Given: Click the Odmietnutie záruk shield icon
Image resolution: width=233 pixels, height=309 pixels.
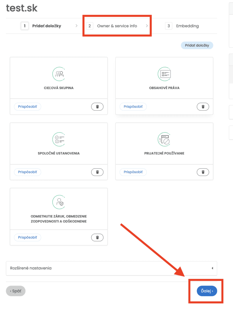Looking at the screenshot, I should 59,202.
